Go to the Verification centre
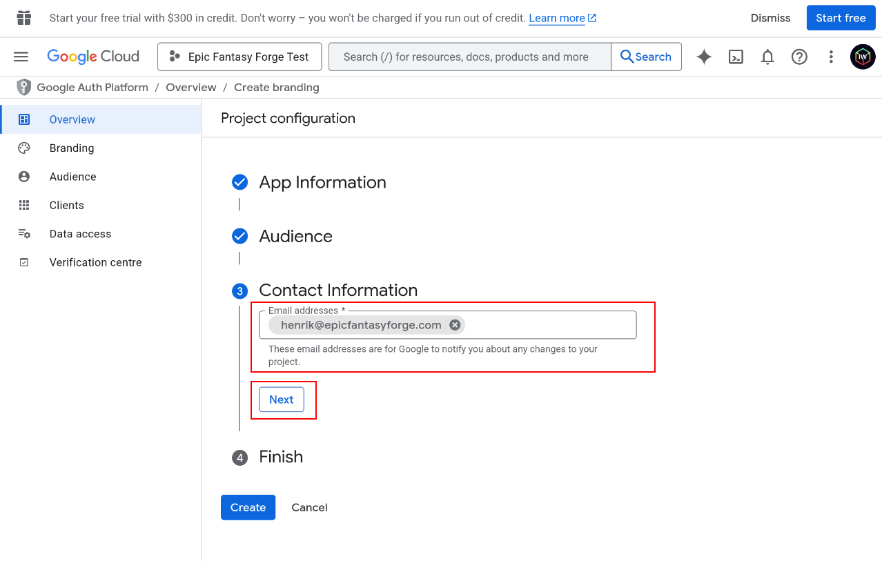Image resolution: width=882 pixels, height=561 pixels. point(95,262)
